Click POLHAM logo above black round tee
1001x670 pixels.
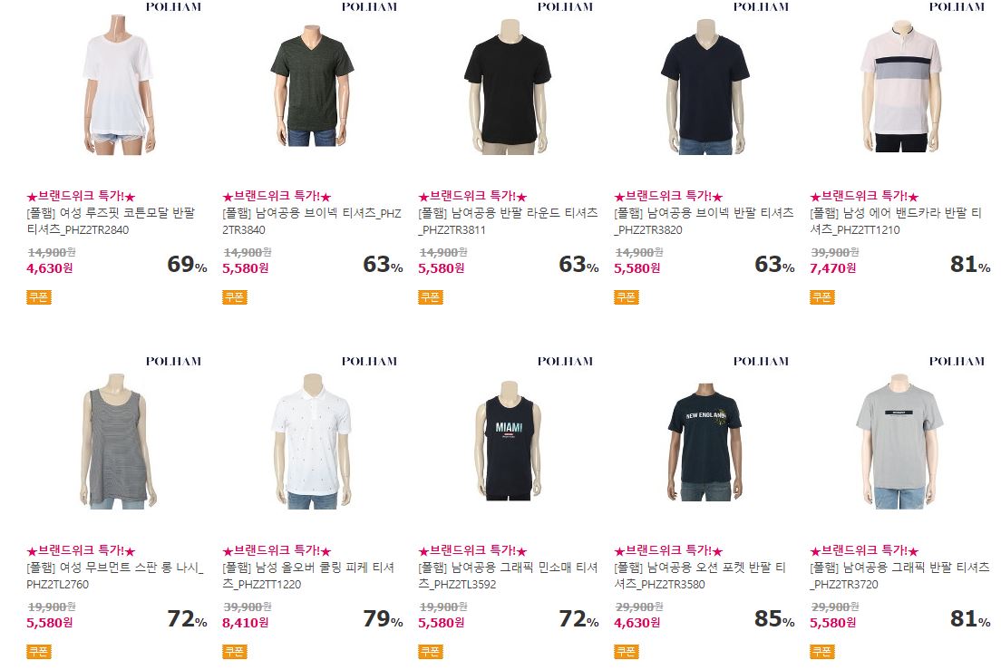click(x=565, y=7)
